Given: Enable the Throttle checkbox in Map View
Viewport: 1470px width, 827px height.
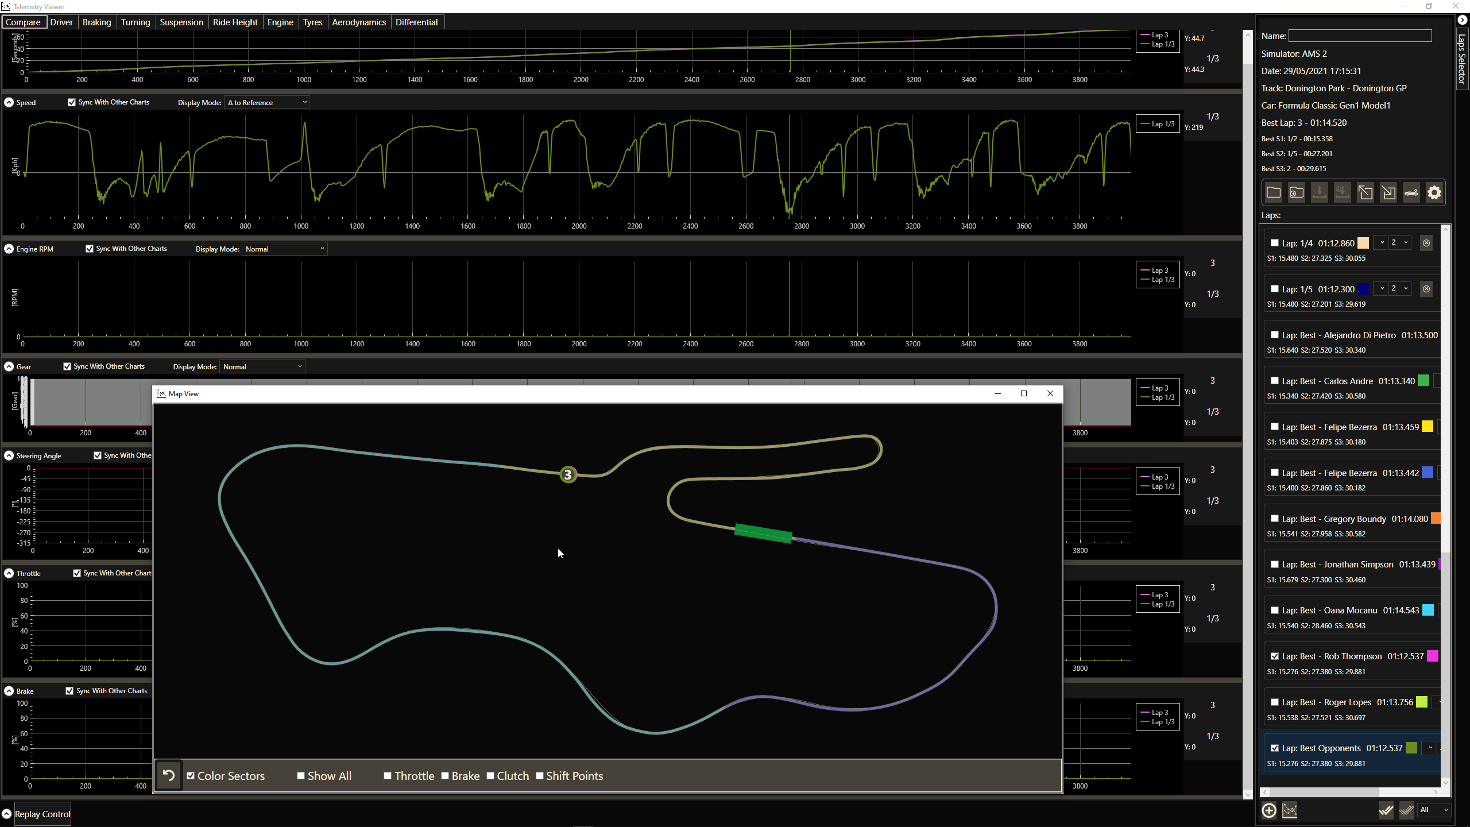Looking at the screenshot, I should click(x=388, y=775).
